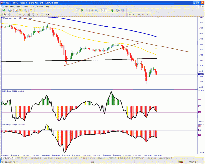
Task: Click the connection status bars icon in status bar
Action: (181, 162)
